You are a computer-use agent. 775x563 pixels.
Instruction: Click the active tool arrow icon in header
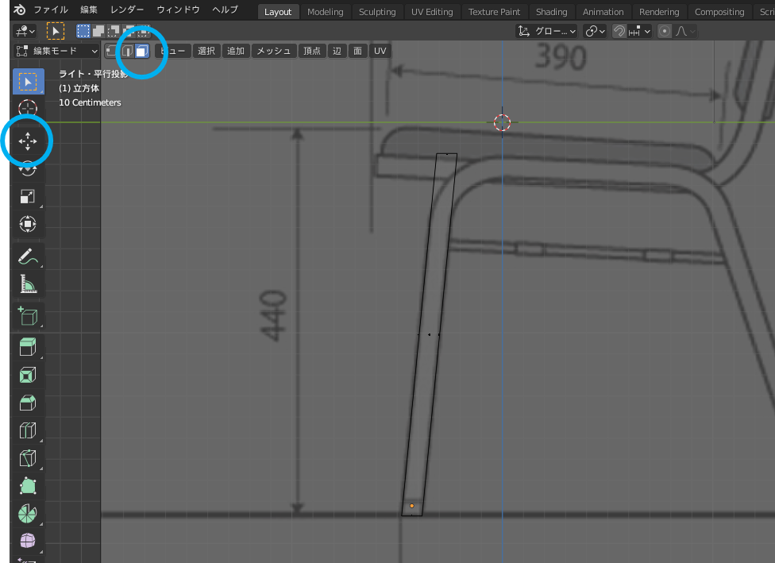coord(56,32)
